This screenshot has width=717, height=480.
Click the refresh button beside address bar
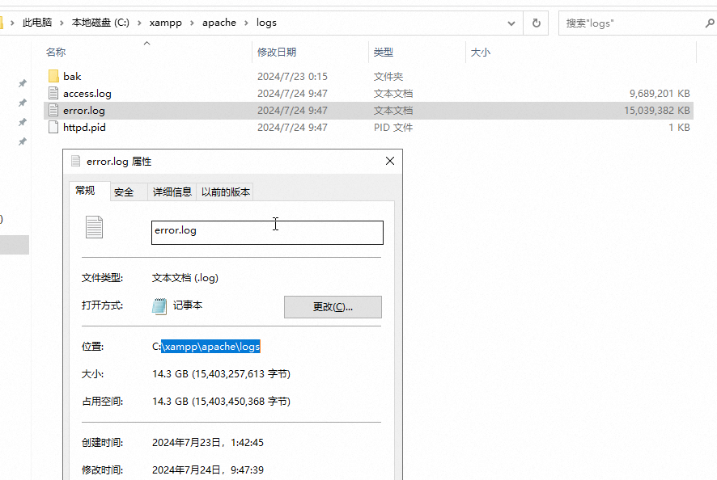(x=536, y=23)
